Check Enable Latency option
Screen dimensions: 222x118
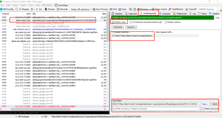tap(166, 22)
